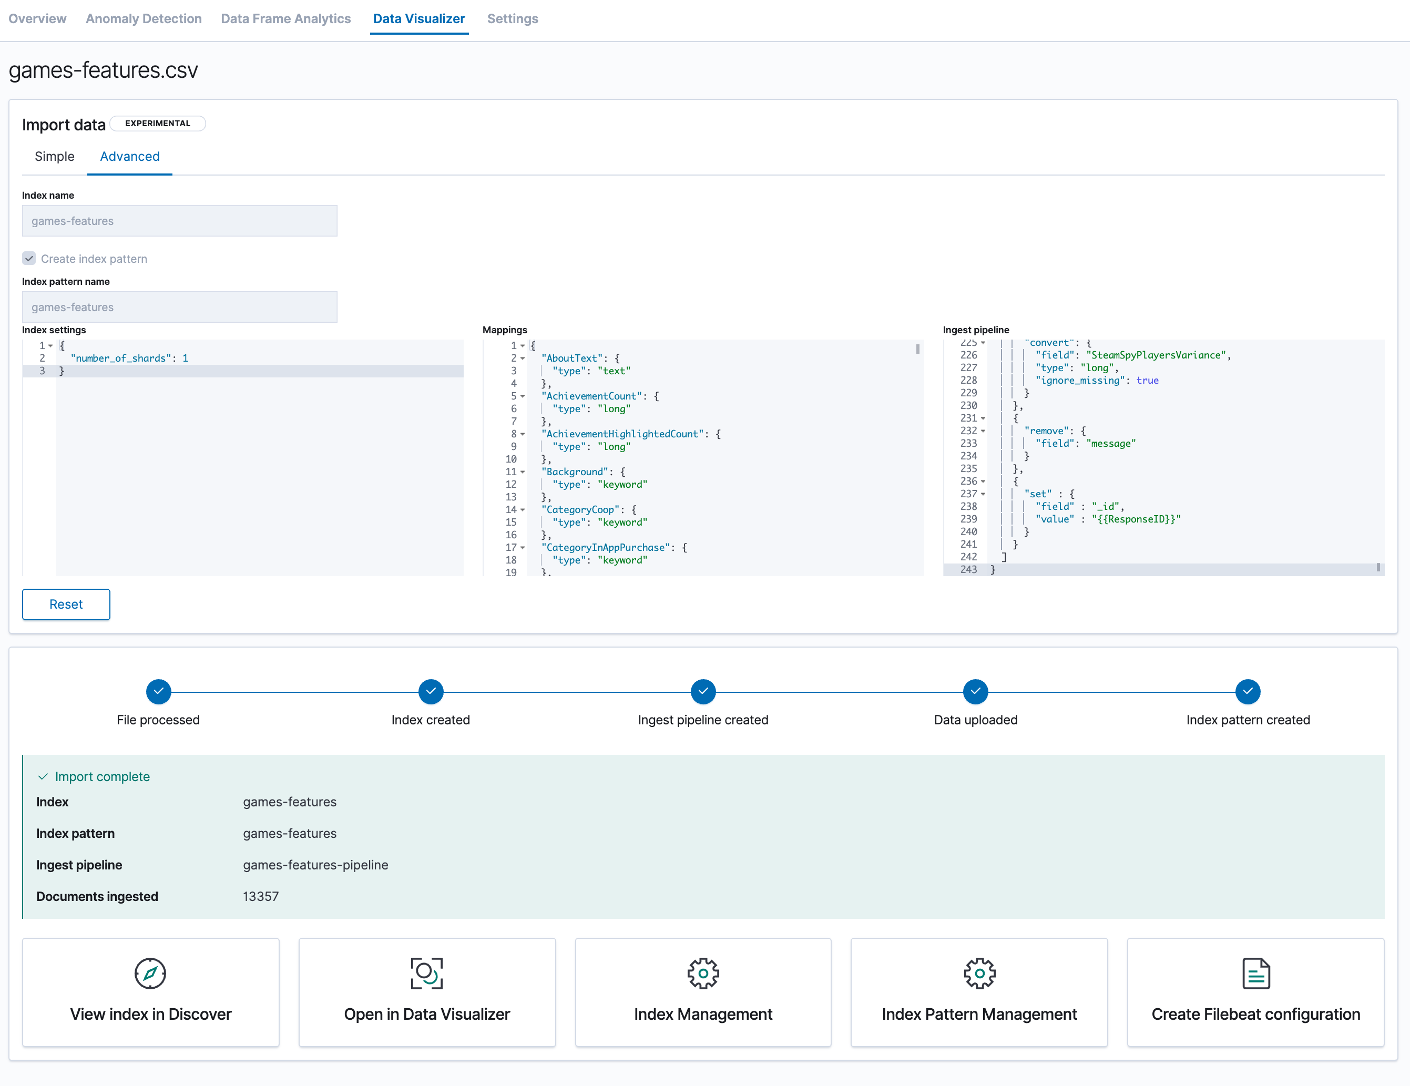
Task: Toggle the Create index pattern checkbox
Action: pyautogui.click(x=29, y=258)
